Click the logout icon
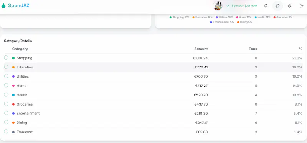The height and width of the screenshot is (143, 307). click(x=302, y=6)
